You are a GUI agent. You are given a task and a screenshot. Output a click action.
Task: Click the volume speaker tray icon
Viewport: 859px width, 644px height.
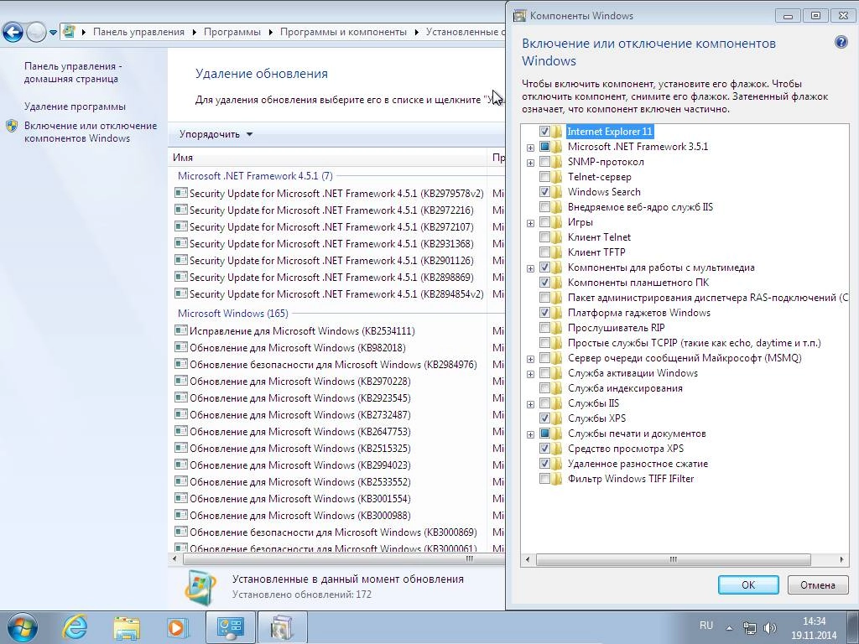point(770,627)
